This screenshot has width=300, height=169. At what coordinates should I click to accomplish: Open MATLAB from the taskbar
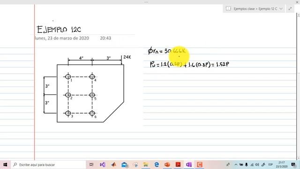113,165
